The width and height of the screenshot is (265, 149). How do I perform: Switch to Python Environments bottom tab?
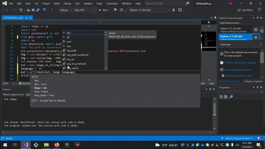pyautogui.click(x=230, y=81)
